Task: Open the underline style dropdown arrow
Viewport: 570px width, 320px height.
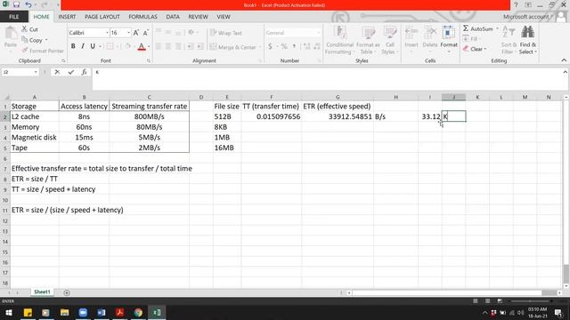Action: [x=100, y=46]
